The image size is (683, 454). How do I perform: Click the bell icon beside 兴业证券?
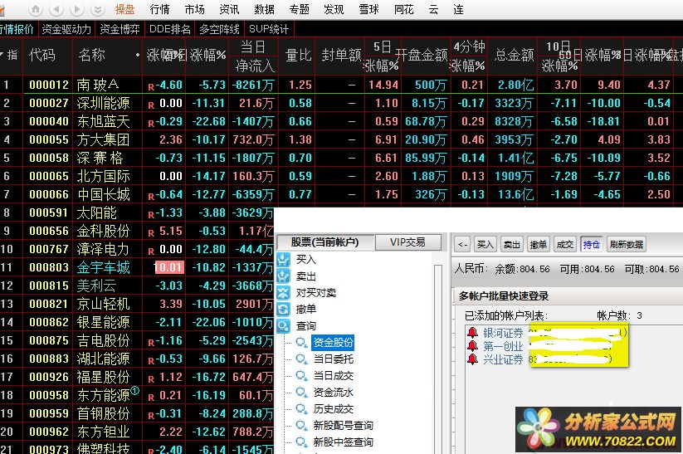click(x=472, y=359)
